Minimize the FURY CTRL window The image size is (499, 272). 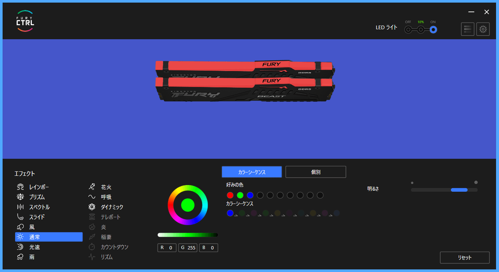(471, 12)
